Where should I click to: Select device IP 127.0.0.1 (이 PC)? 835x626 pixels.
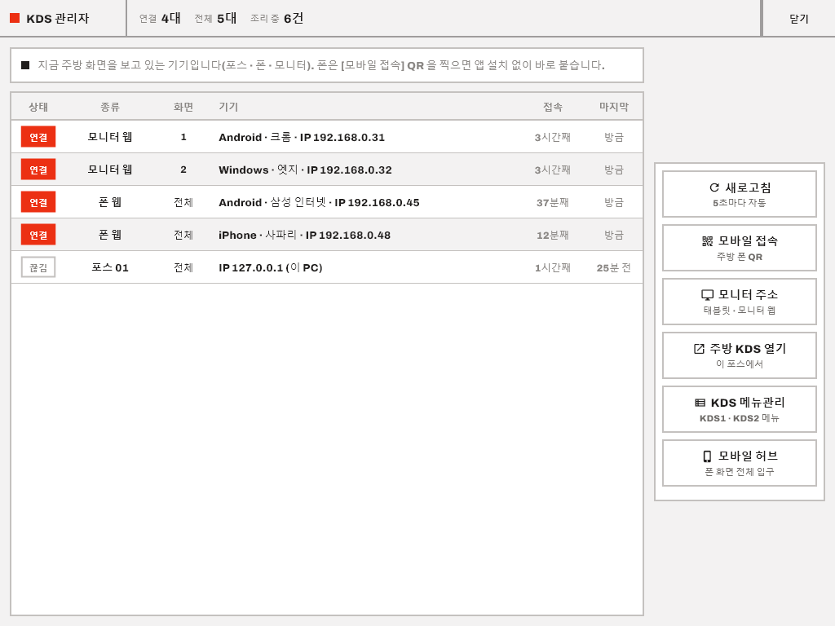327,267
